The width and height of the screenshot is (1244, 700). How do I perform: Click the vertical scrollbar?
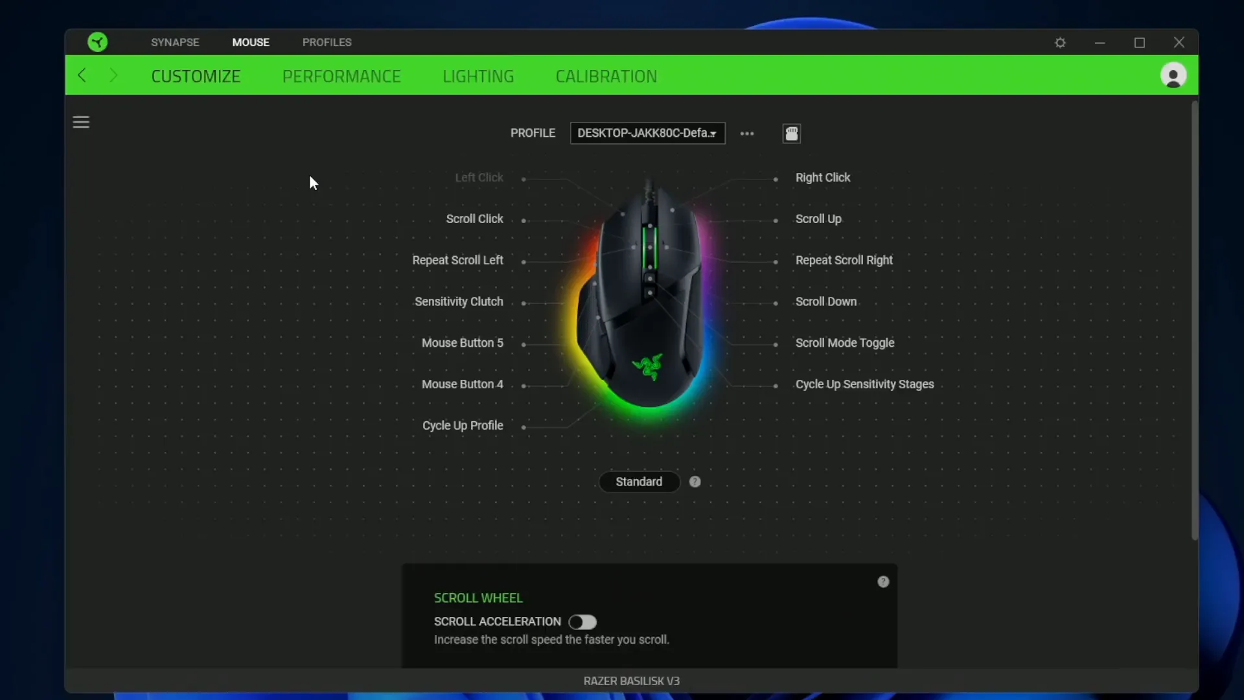(1195, 320)
